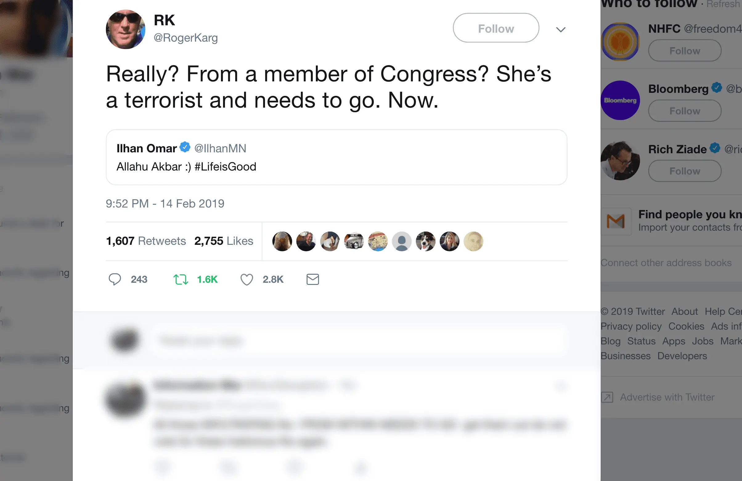Click the #LifeisGood hashtag

pos(225,167)
